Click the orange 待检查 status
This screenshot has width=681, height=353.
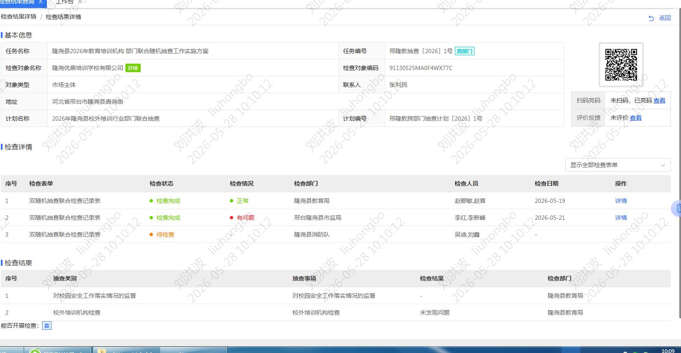coord(165,234)
